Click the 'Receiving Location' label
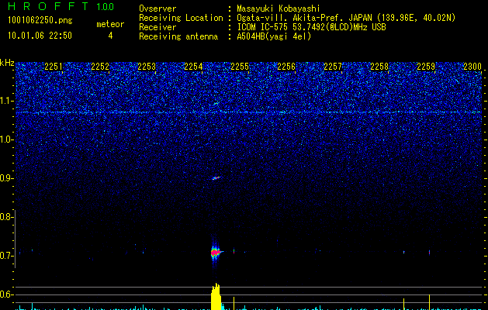Screen dimensions: 488x310 [181, 18]
